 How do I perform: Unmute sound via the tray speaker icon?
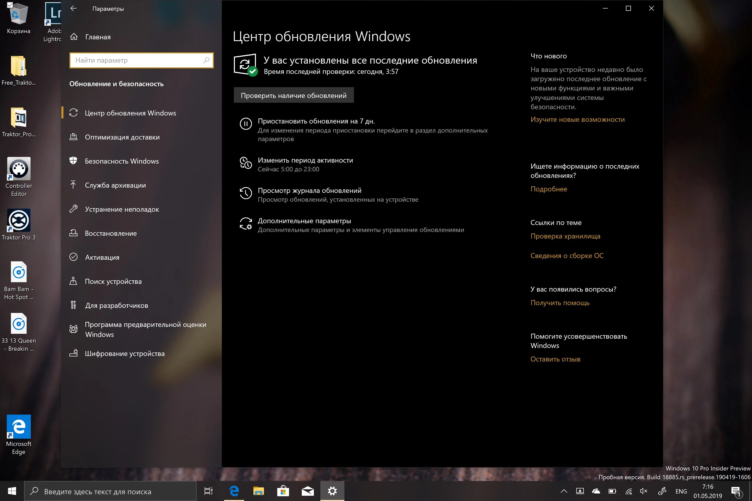pyautogui.click(x=643, y=491)
